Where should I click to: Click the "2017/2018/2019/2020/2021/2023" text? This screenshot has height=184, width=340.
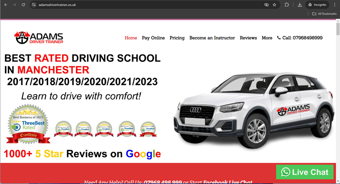(x=83, y=82)
